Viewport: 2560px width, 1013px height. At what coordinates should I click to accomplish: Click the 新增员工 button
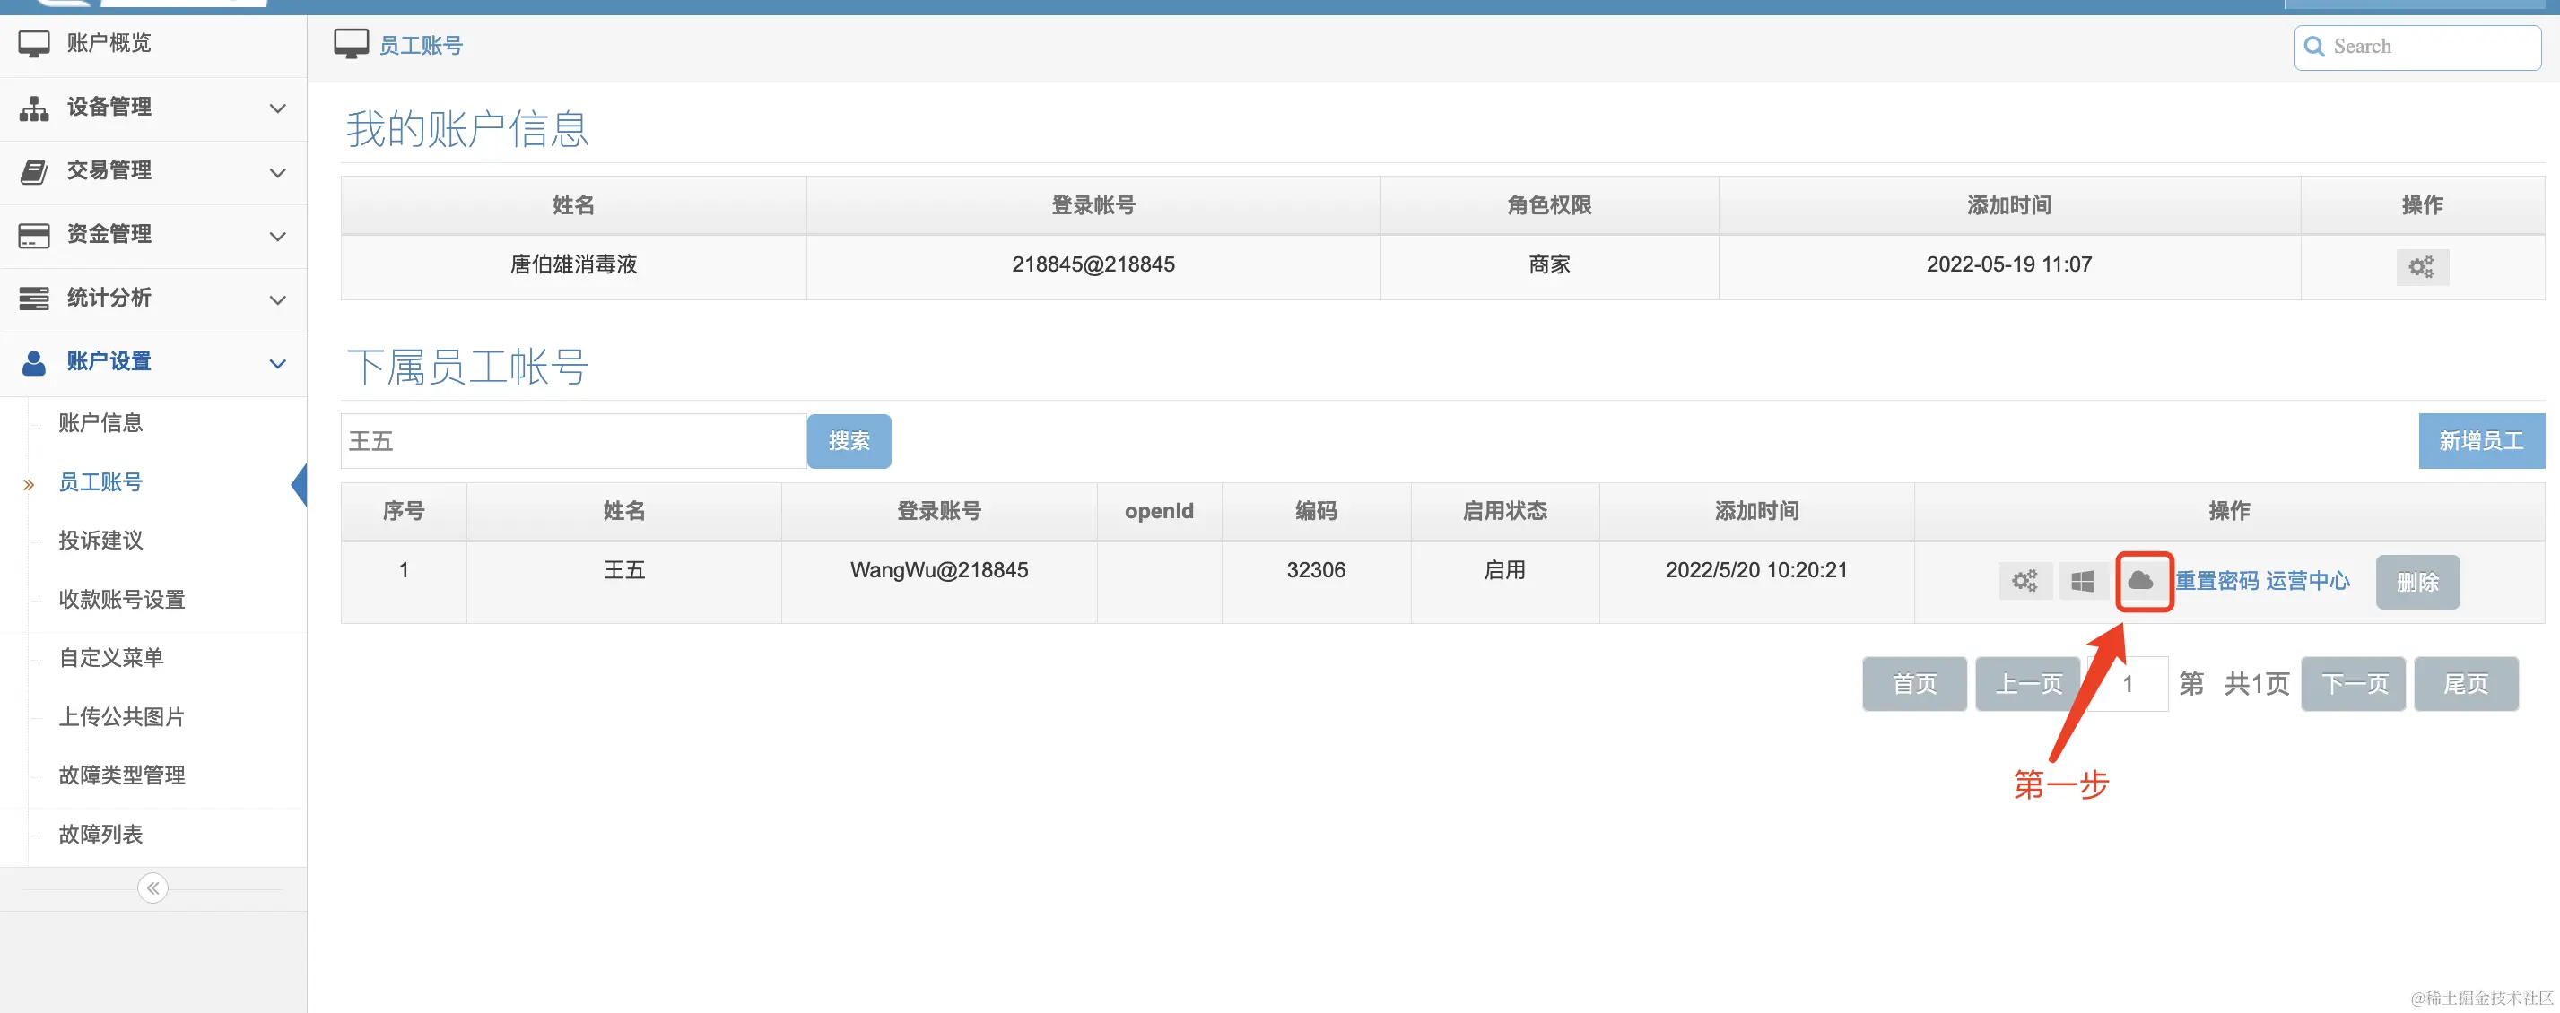tap(2480, 440)
